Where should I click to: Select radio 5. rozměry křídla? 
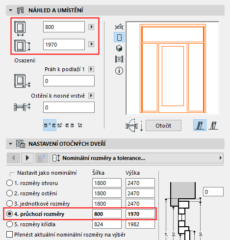[9, 224]
